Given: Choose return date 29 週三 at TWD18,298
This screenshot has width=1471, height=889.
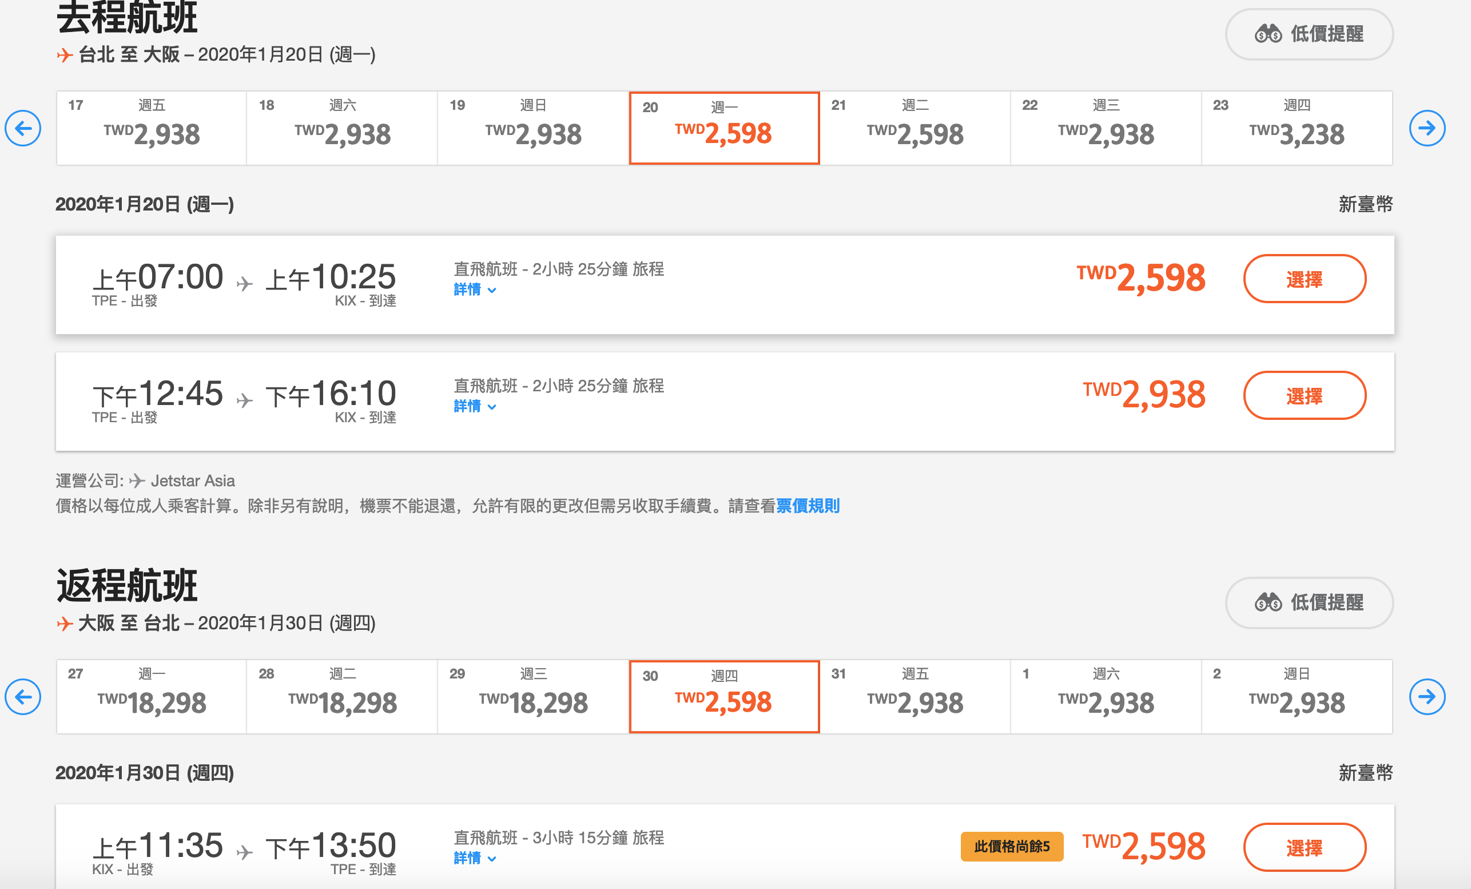Looking at the screenshot, I should point(533,696).
